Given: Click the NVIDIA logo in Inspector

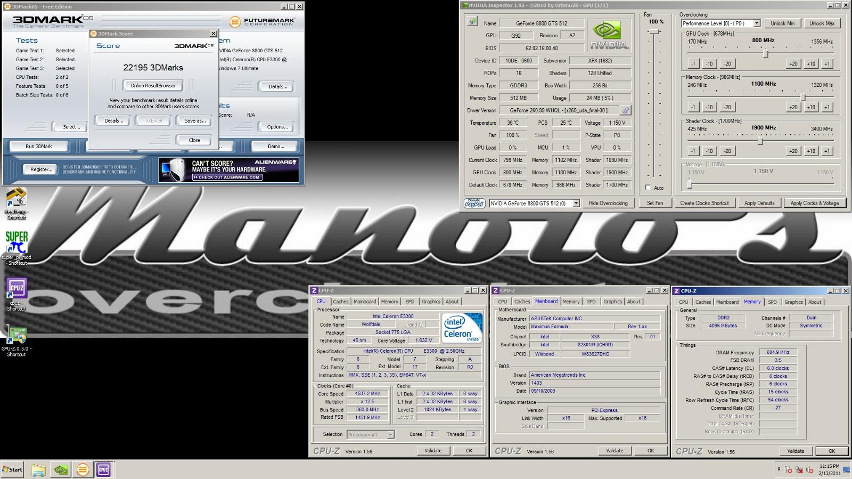Looking at the screenshot, I should coord(609,36).
